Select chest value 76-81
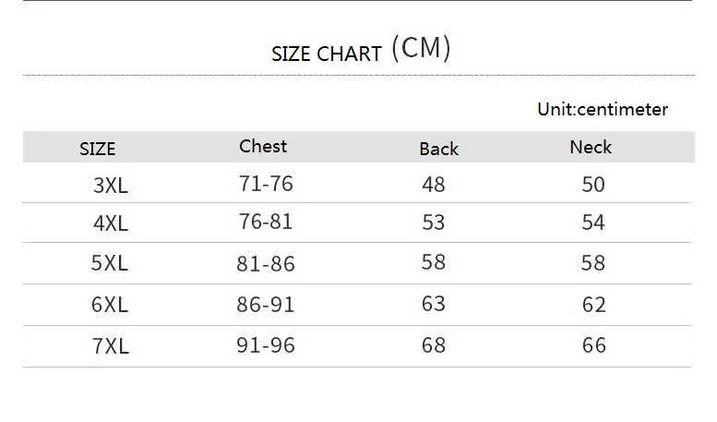 click(266, 223)
